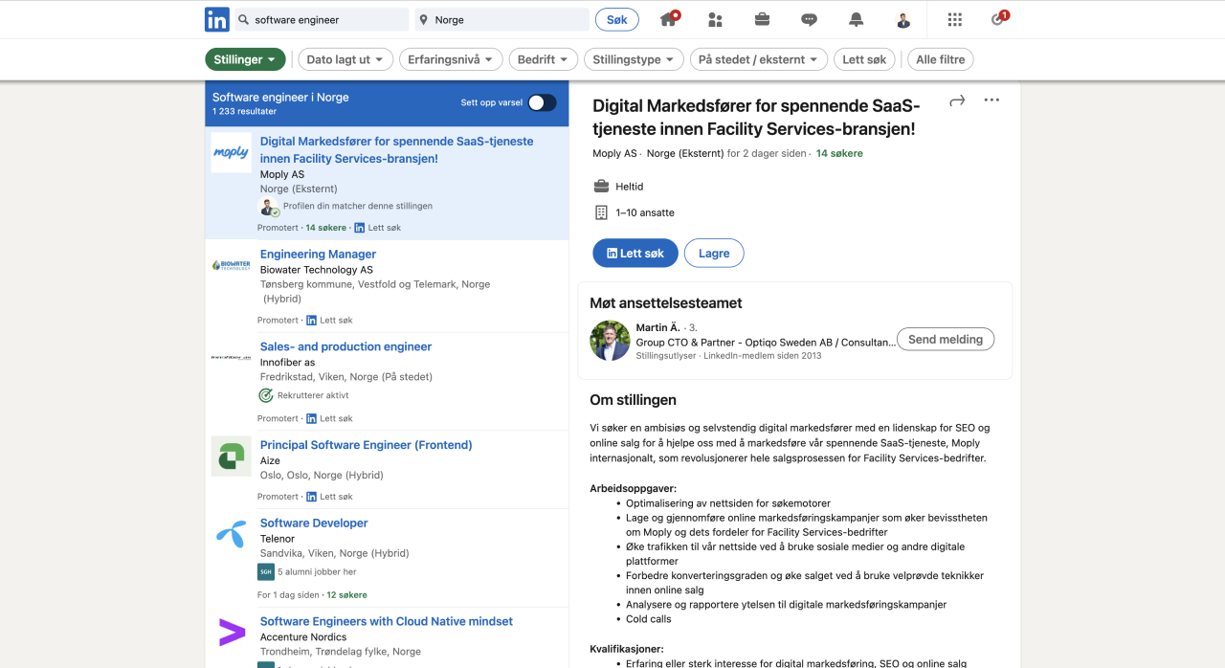Viewport: 1225px width, 668px height.
Task: Click the location pin icon
Action: click(x=423, y=19)
